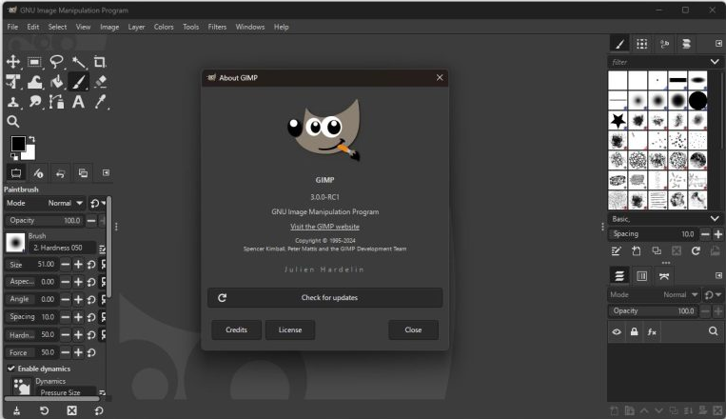Switch to the Brushes tab in right dock
This screenshot has width=726, height=419.
point(619,44)
